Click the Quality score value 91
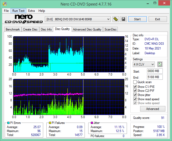The image size is (172, 141). tap(163, 118)
